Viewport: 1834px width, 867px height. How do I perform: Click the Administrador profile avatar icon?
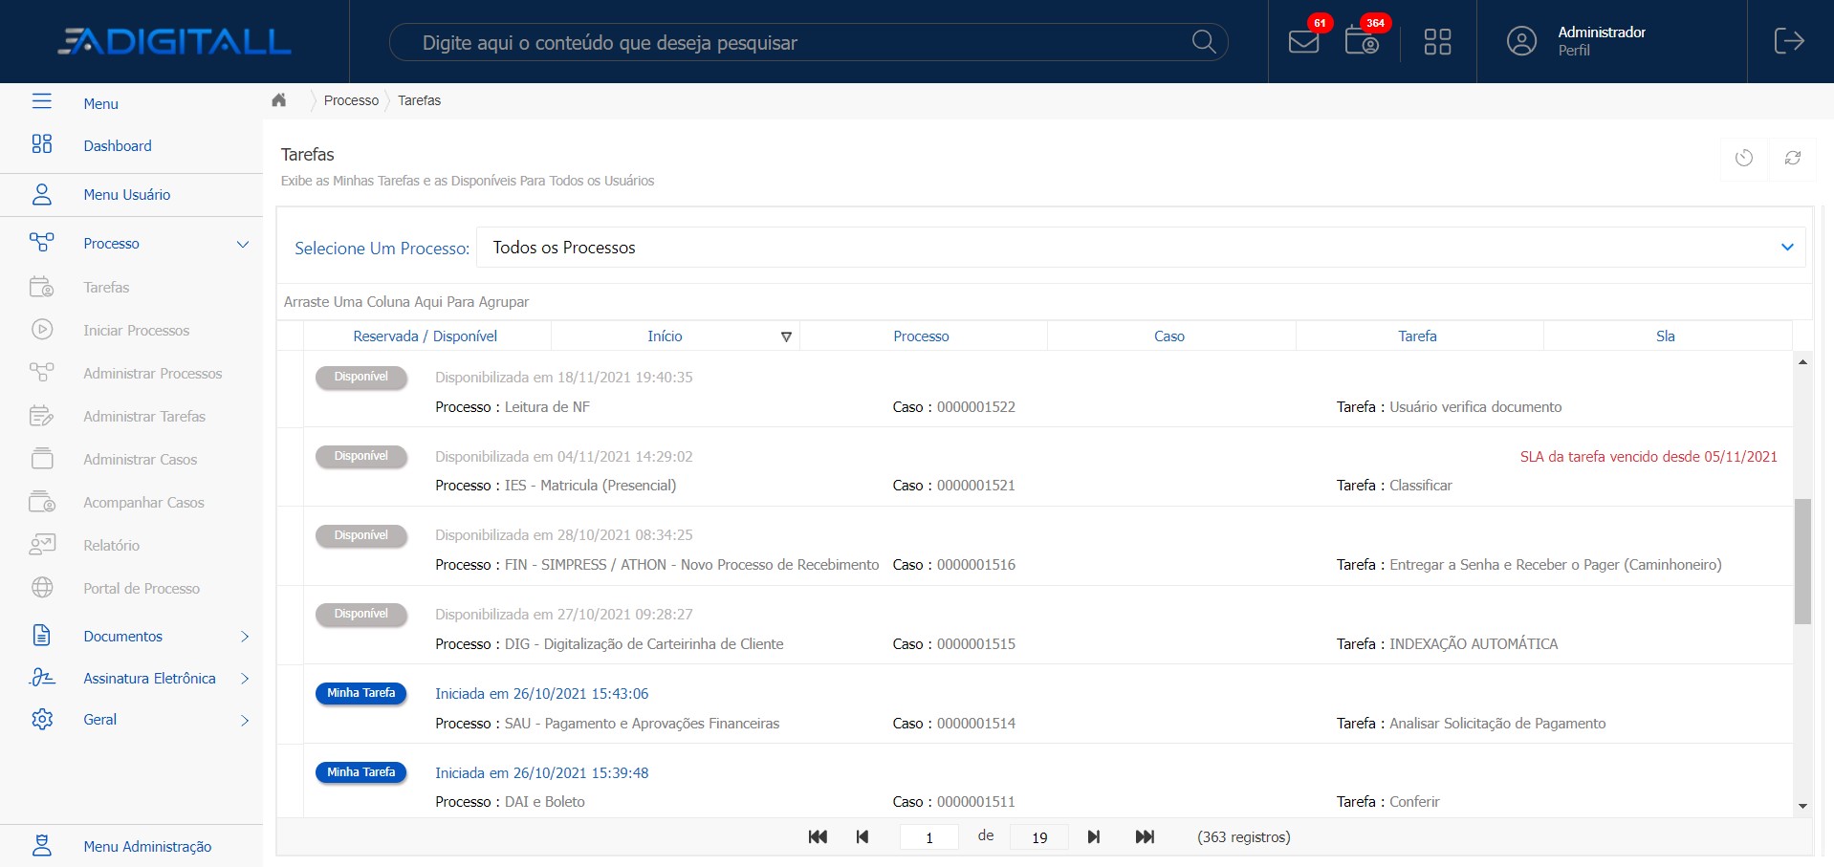1521,41
